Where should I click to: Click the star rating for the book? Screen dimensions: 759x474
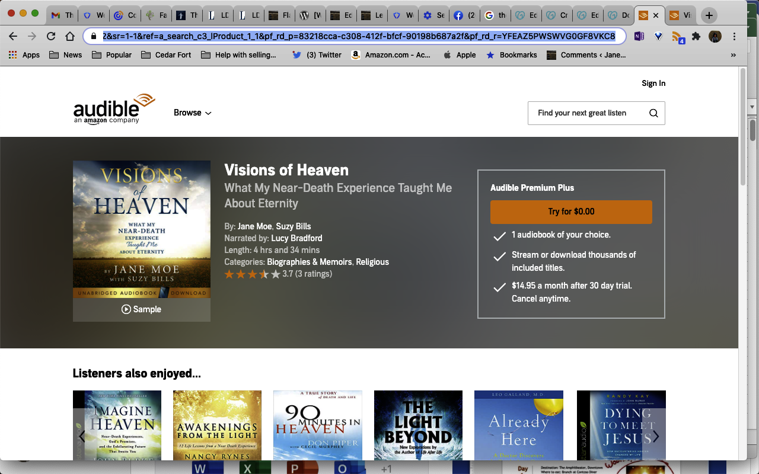click(x=252, y=274)
